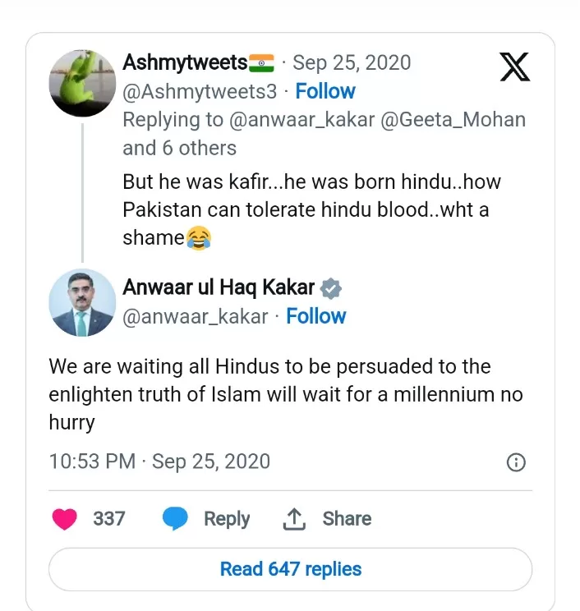This screenshot has height=611, width=580.
Task: Click the pink heart like icon
Action: [65, 518]
